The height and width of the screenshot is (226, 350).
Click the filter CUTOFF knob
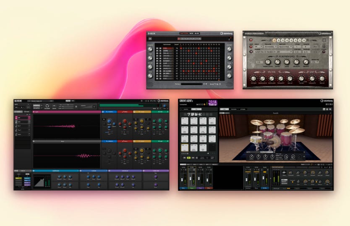tap(253, 78)
